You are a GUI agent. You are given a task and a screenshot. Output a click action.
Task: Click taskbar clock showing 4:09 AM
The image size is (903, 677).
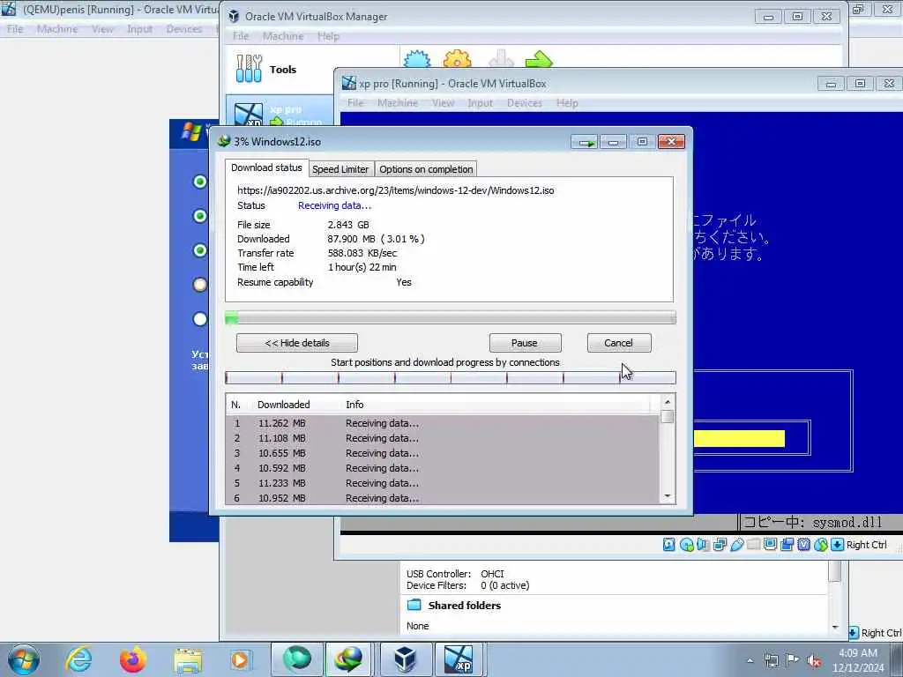coord(857,660)
